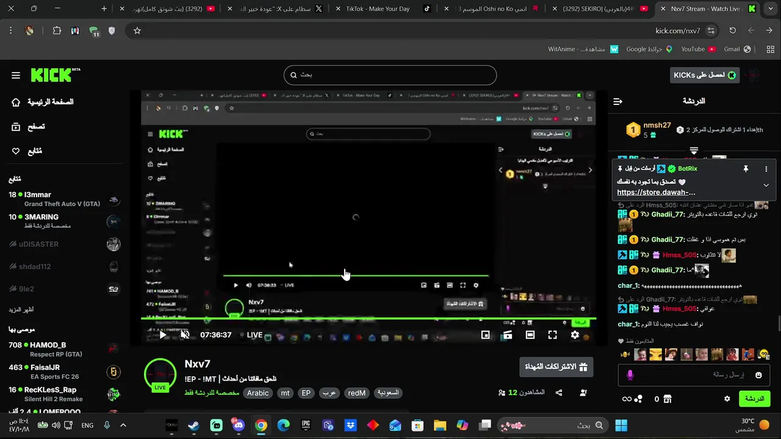Click the get KICKs button

(704, 75)
